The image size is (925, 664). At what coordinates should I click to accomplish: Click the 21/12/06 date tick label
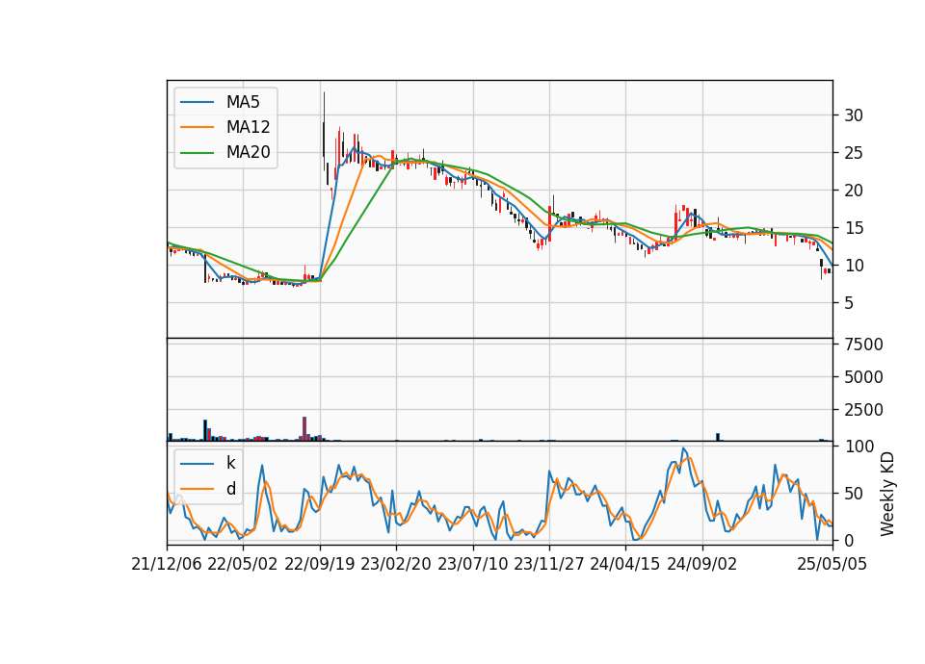167,564
